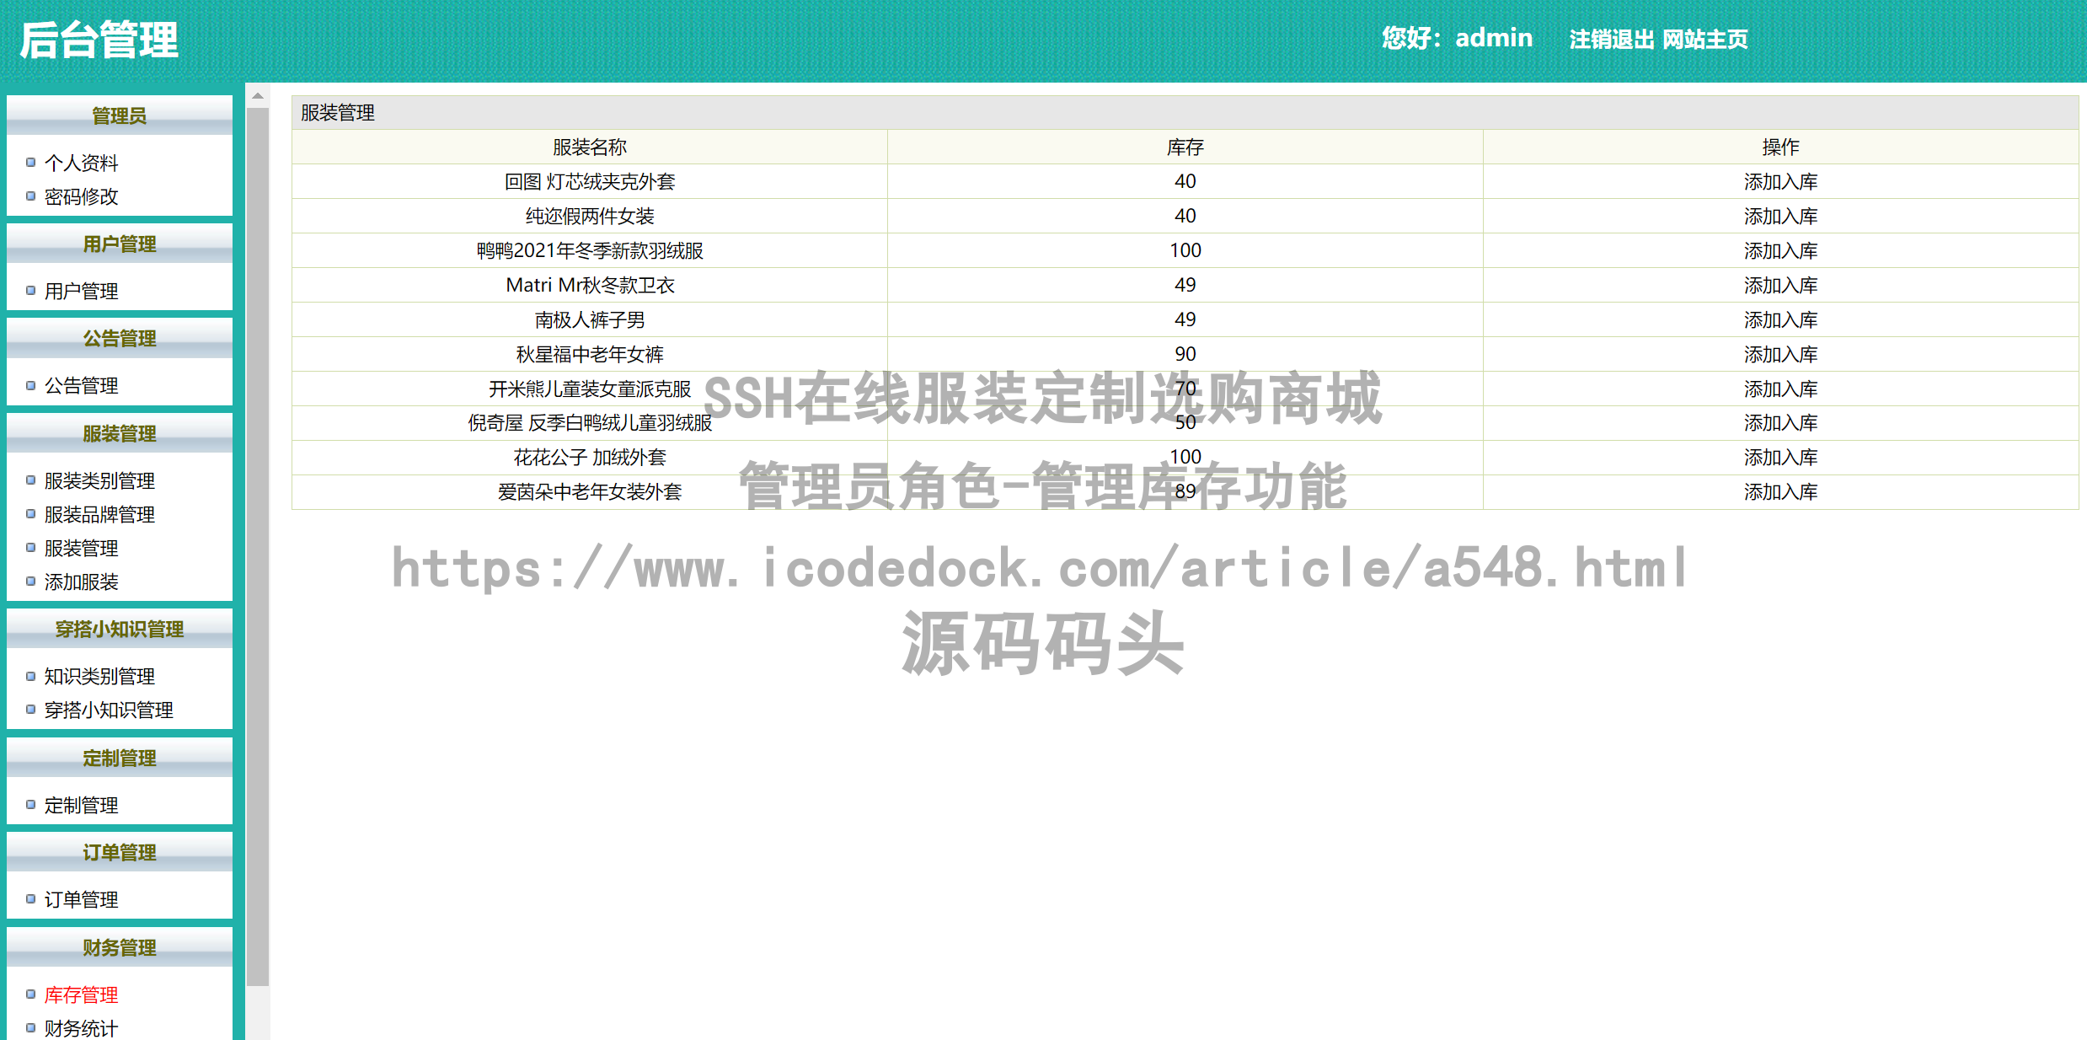Select 添加服装 in the sidebar
The width and height of the screenshot is (2087, 1040).
point(81,582)
